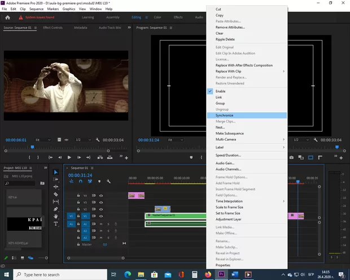The image size is (350, 280).
Task: Select the Razor tool in the tools panel
Action: (56, 194)
